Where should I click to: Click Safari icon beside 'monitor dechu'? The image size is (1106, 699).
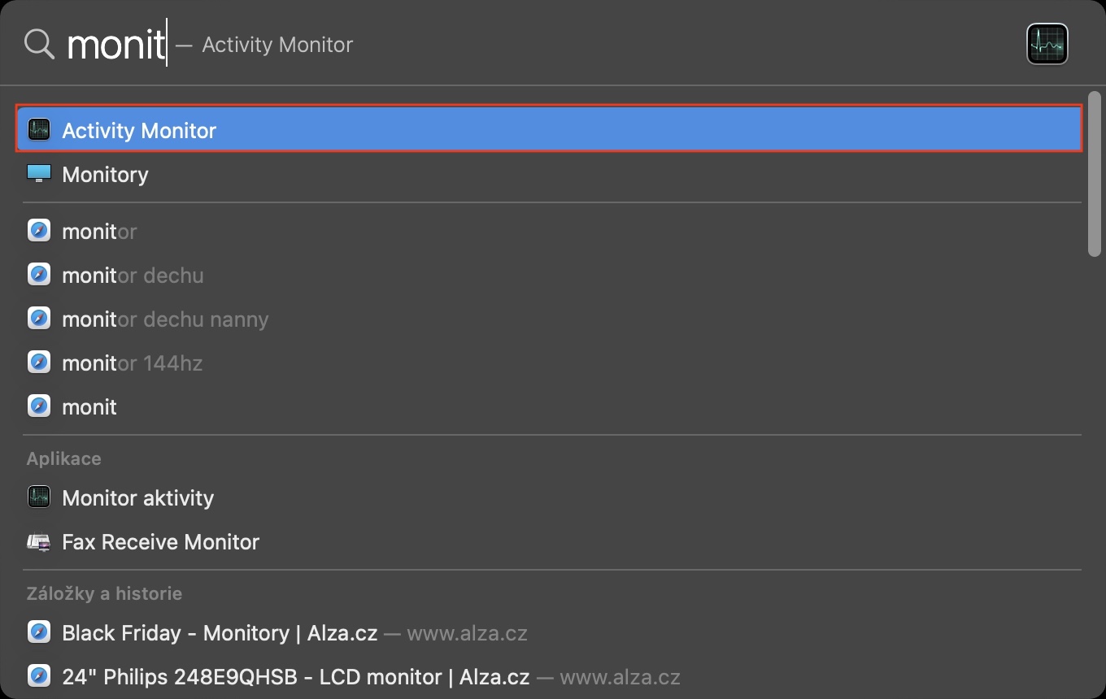point(39,275)
